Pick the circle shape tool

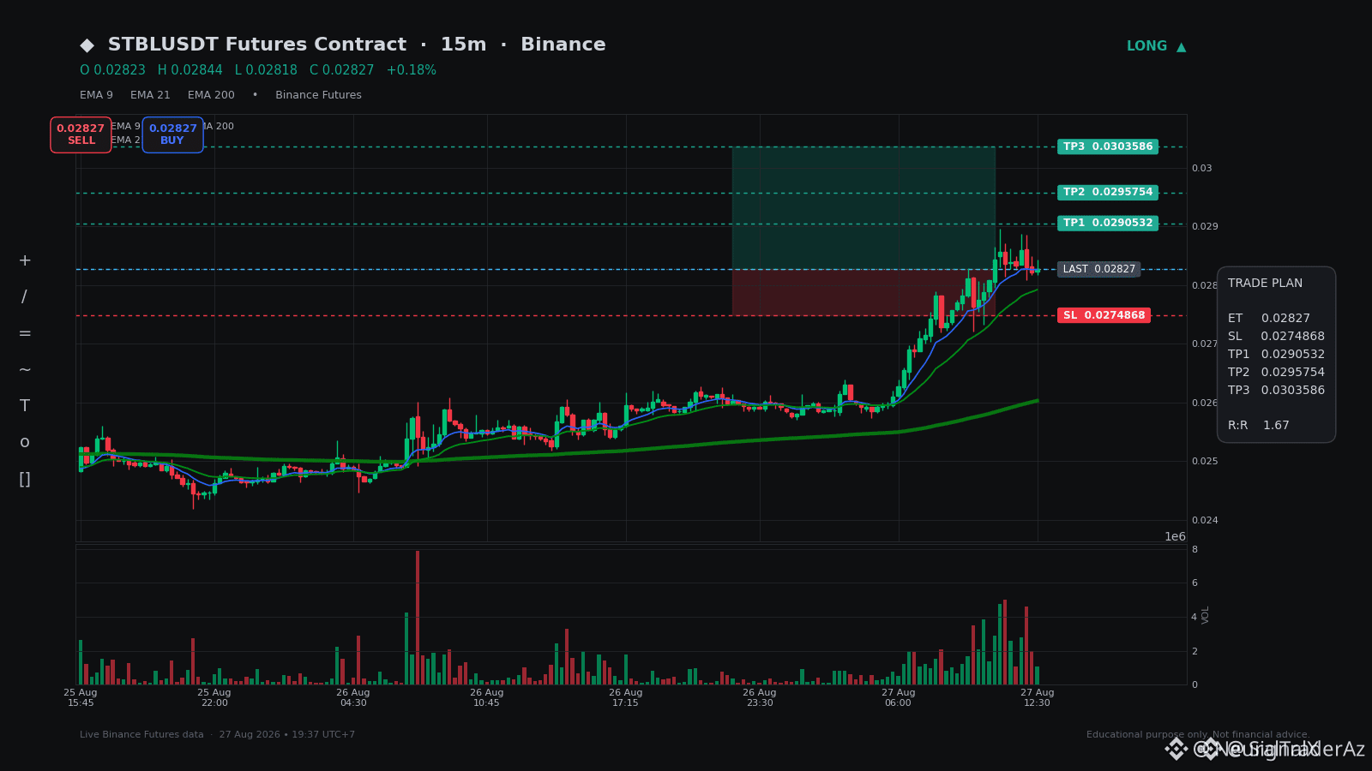25,443
